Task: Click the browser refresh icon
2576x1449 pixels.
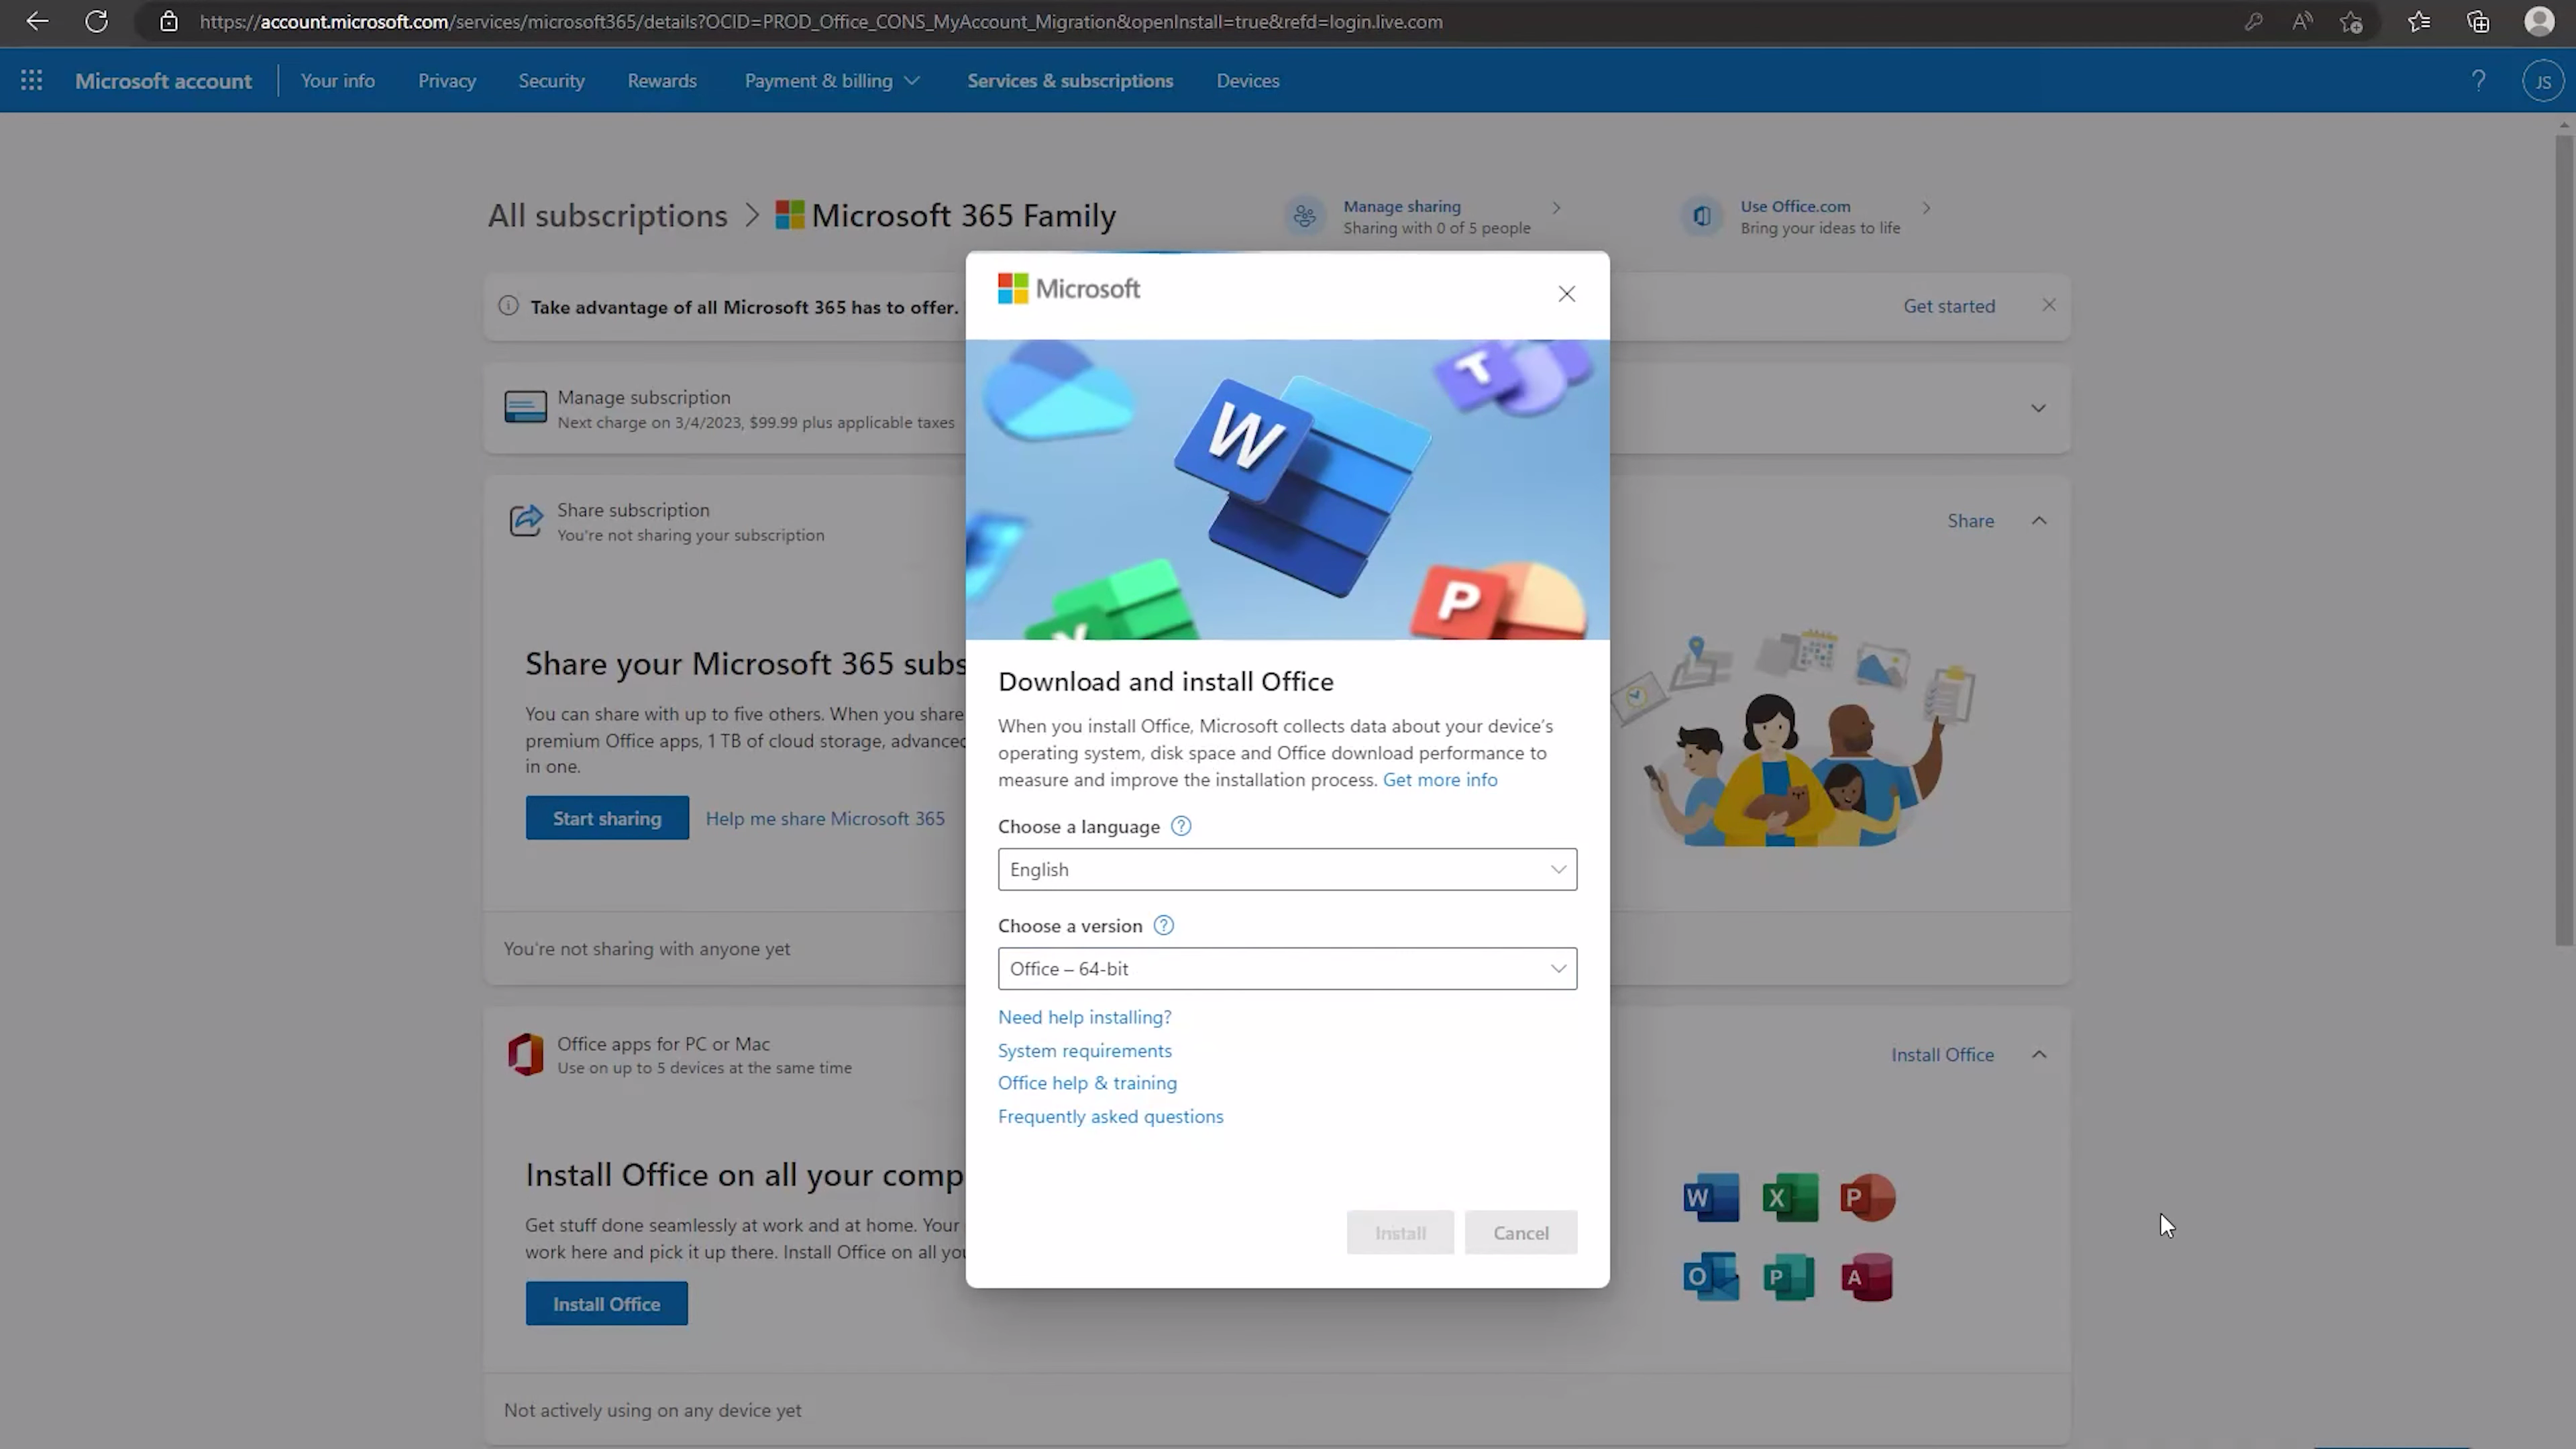Action: pos(96,21)
